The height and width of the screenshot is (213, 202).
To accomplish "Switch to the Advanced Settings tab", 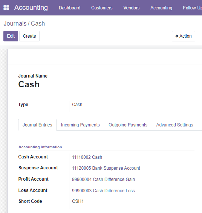I will tap(174, 125).
